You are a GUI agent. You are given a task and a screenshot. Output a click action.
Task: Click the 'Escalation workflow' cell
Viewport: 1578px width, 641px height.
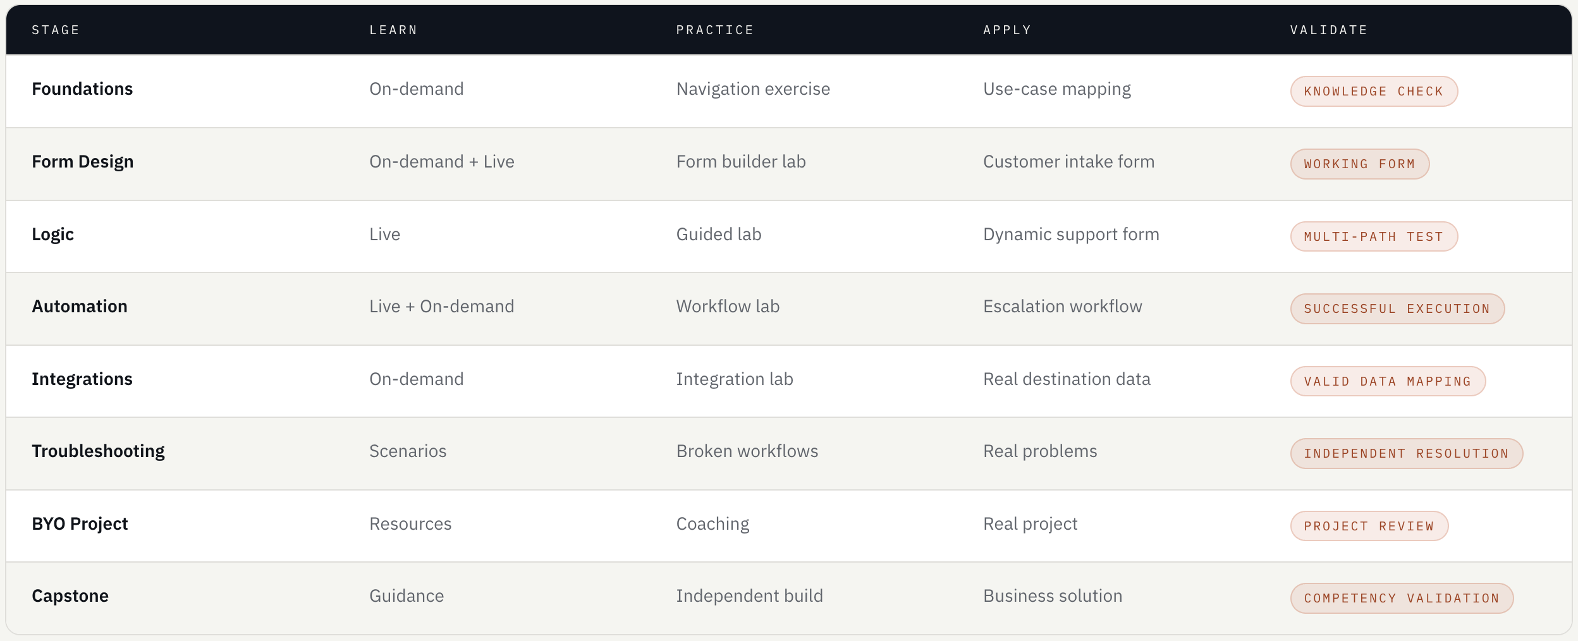click(1063, 307)
